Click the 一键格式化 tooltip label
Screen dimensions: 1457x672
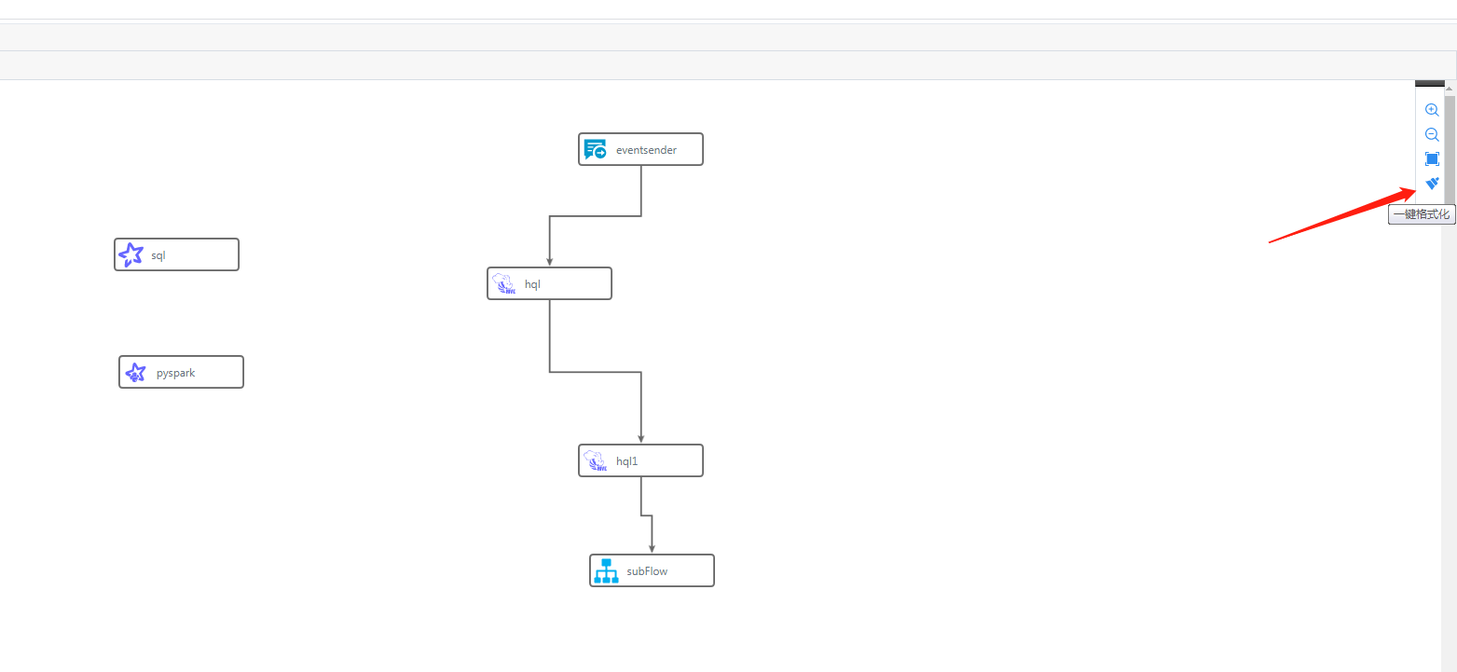(x=1422, y=214)
